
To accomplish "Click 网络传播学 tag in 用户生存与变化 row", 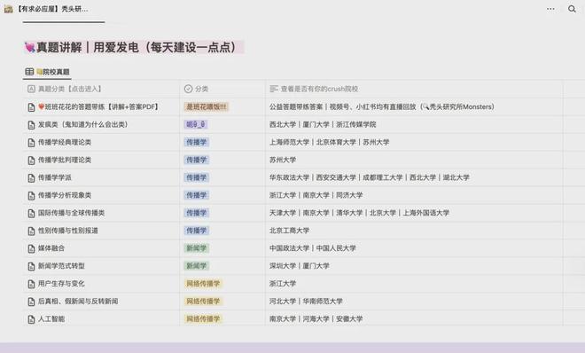I will (x=203, y=284).
